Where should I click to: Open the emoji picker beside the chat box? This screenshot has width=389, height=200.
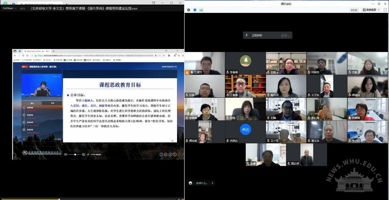click(x=191, y=183)
